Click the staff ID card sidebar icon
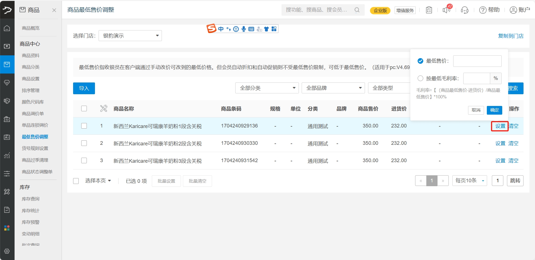This screenshot has width=535, height=260. 7,137
